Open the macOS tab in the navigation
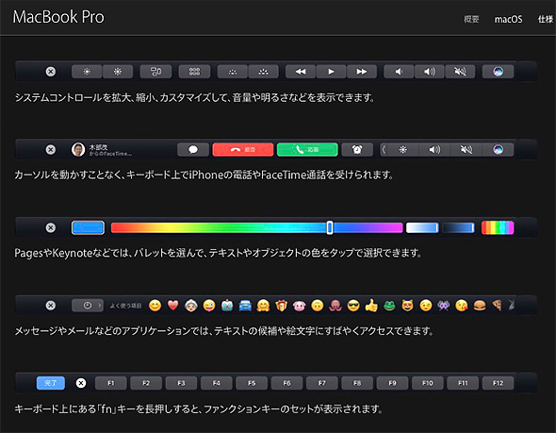The width and height of the screenshot is (556, 433). click(x=508, y=19)
